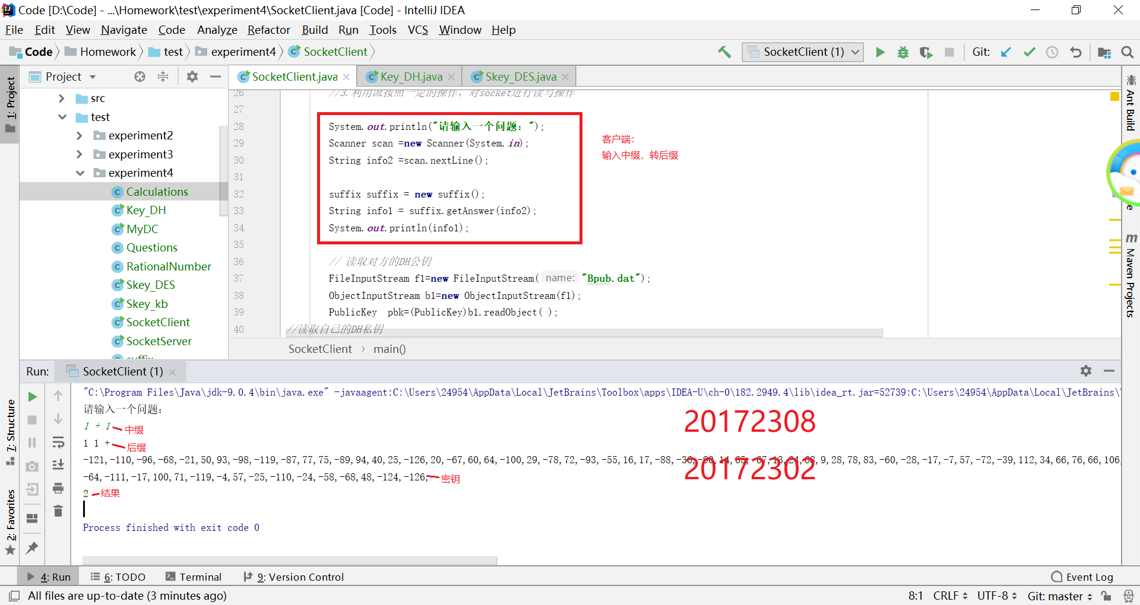1140x605 pixels.
Task: Click the Build project hammer icon
Action: pos(724,52)
